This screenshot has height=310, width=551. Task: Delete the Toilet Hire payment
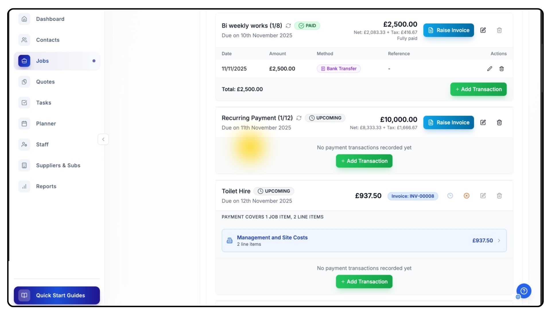[499, 196]
